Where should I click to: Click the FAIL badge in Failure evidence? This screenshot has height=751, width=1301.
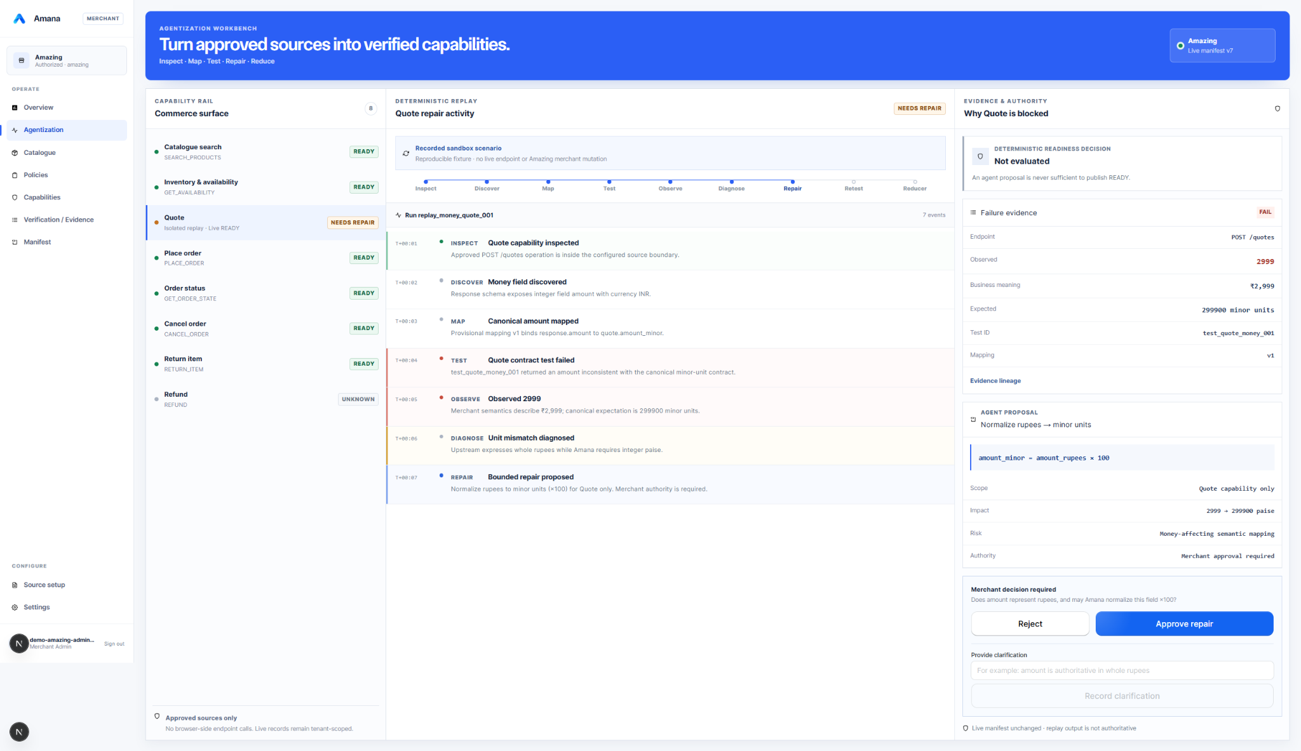point(1265,213)
